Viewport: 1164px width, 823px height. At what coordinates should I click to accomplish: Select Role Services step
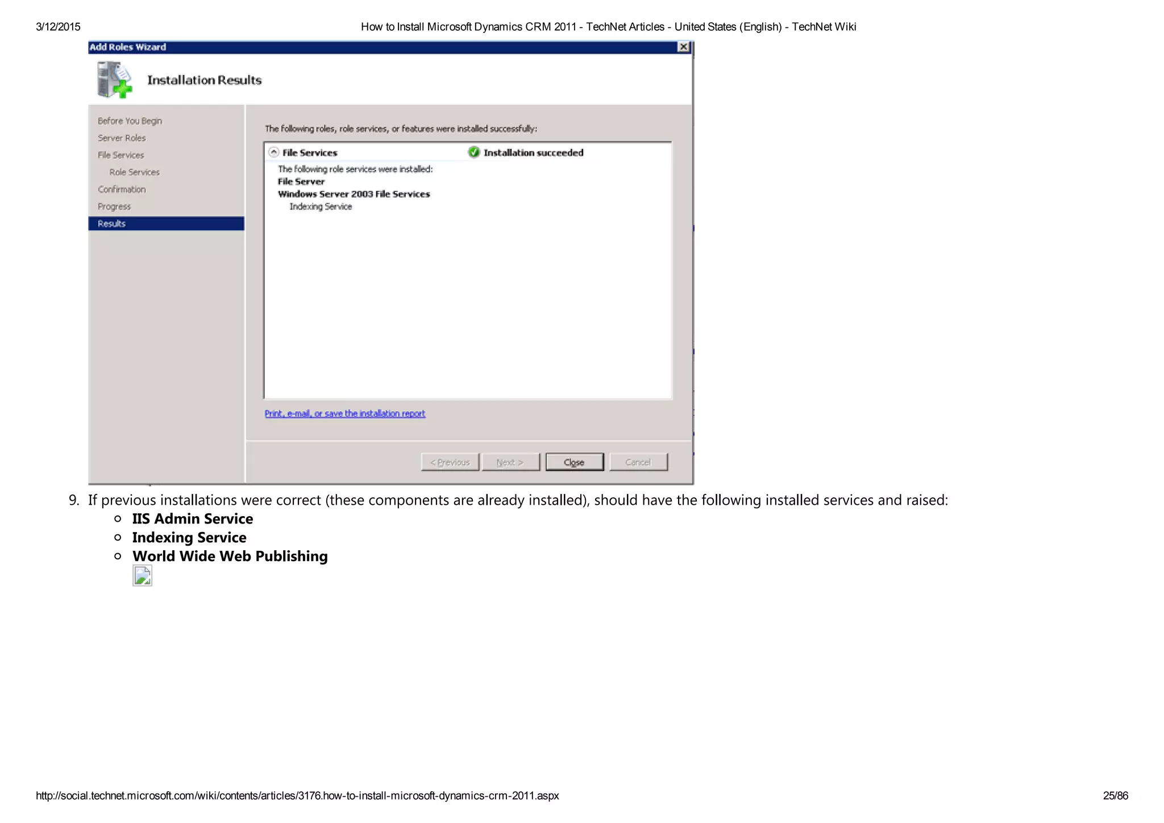click(135, 172)
